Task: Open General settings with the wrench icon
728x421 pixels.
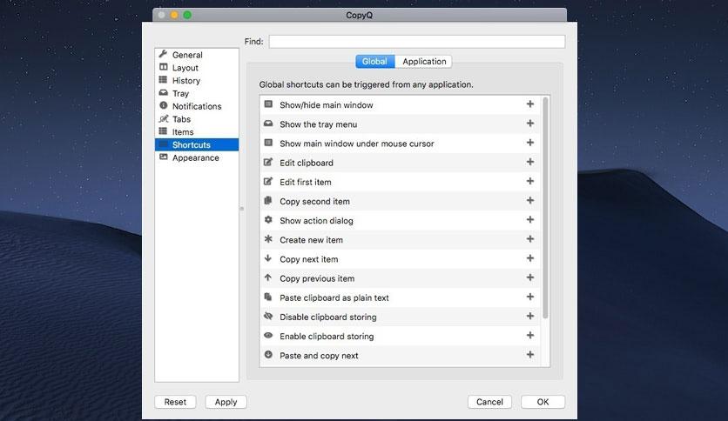Action: [x=163, y=54]
